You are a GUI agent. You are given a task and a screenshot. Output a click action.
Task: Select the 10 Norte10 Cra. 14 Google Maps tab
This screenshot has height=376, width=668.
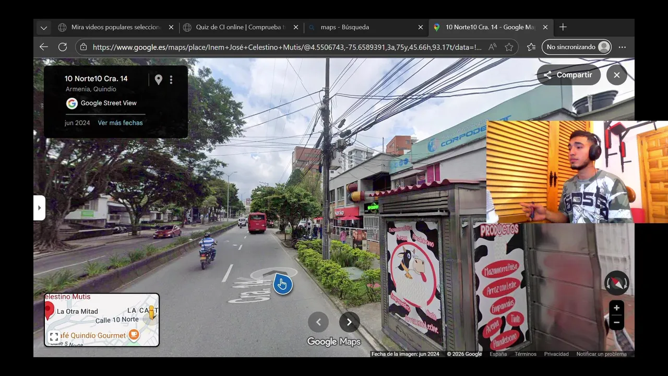490,27
